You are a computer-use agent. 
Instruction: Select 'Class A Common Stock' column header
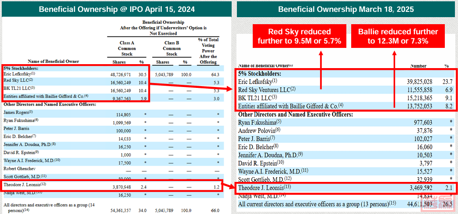(126, 48)
